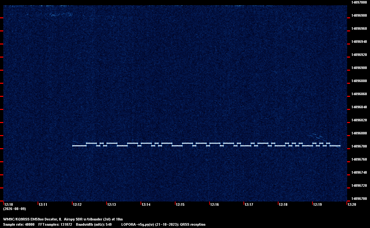The width and height of the screenshot is (370, 228).
Task: Click the EM59nu Decatur, IL location text
Action: pyautogui.click(x=46, y=219)
